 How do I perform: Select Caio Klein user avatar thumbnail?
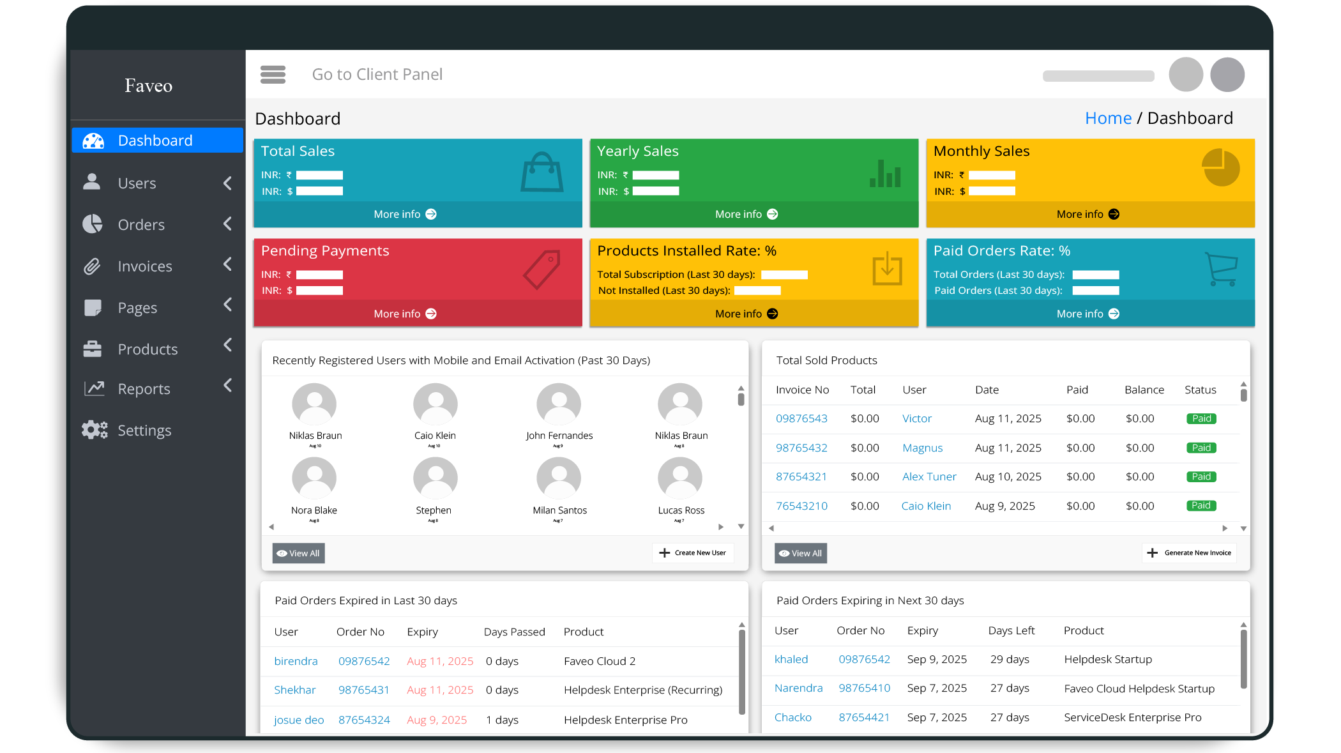(435, 405)
